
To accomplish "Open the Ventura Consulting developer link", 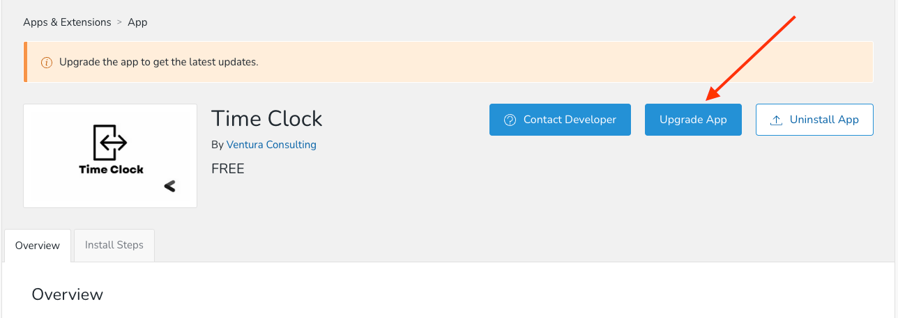I will pos(271,145).
